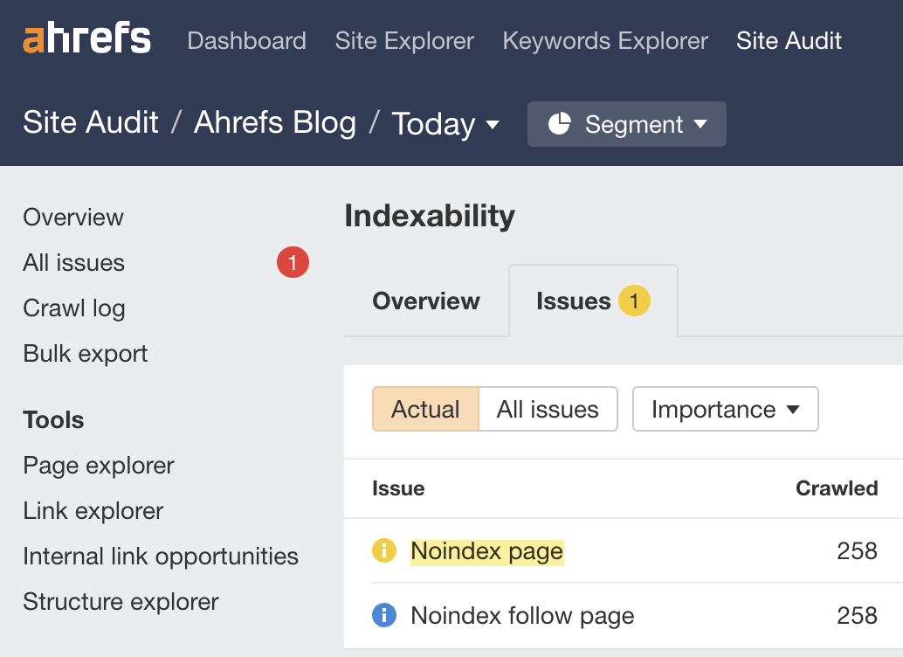Open the Today date dropdown
903x657 pixels.
[x=446, y=124]
